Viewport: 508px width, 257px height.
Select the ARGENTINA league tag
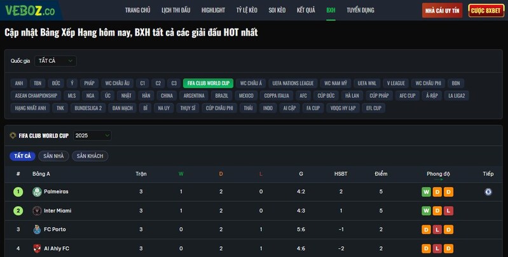click(194, 95)
